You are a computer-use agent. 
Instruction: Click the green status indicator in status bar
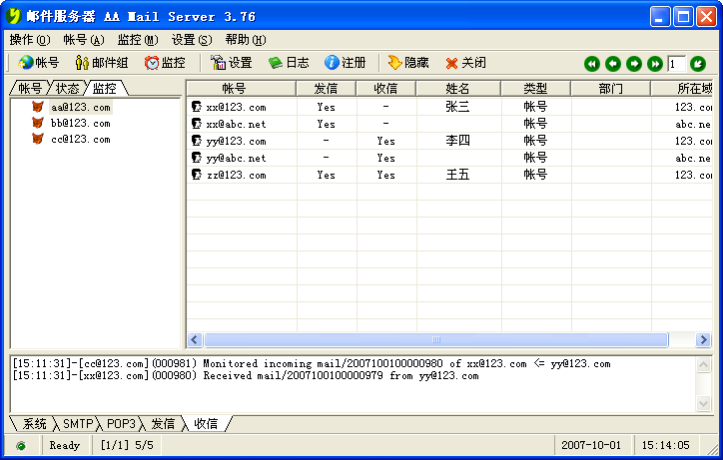pyautogui.click(x=21, y=446)
